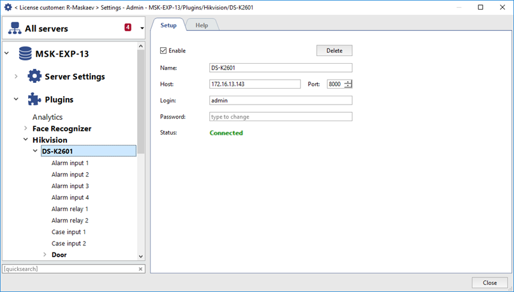Image resolution: width=514 pixels, height=292 pixels.
Task: Click the Plugins puzzle piece icon
Action: pos(34,99)
